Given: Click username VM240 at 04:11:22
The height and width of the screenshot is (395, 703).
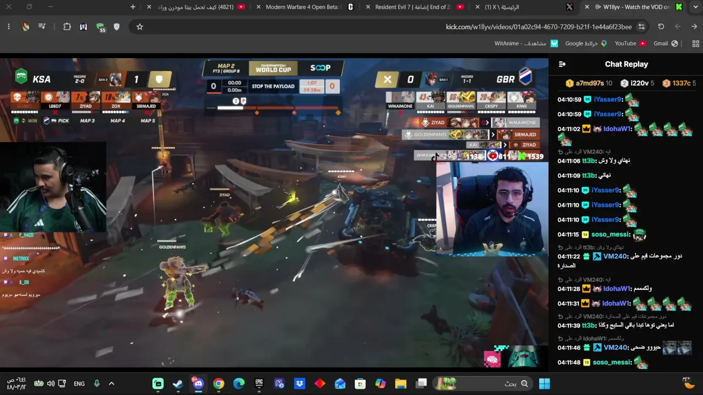Looking at the screenshot, I should coord(615,256).
